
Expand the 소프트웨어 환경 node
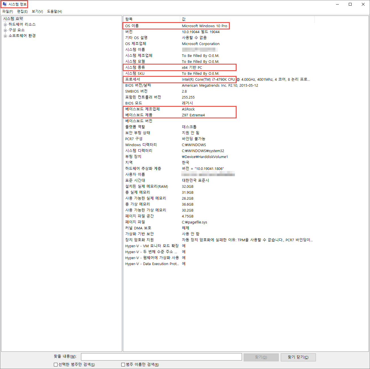point(5,36)
